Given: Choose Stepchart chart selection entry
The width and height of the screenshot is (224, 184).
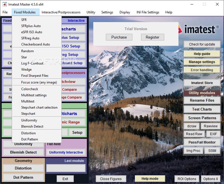Looking at the screenshot, I should pos(37,107).
